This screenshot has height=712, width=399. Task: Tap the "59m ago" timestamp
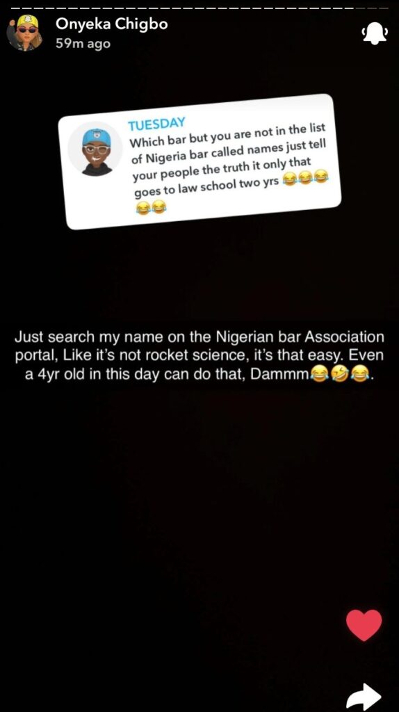click(83, 44)
